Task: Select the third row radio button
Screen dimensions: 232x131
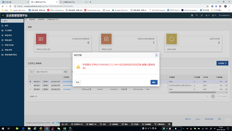Action: pos(30,90)
